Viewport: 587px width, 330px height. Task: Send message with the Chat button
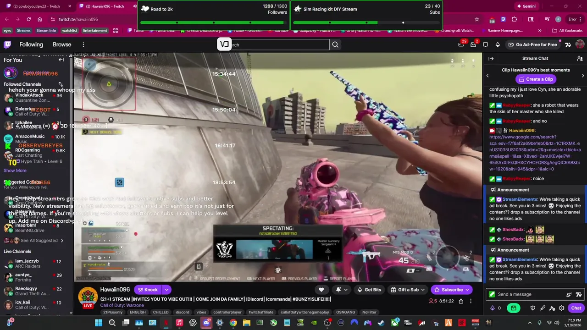coord(576,308)
